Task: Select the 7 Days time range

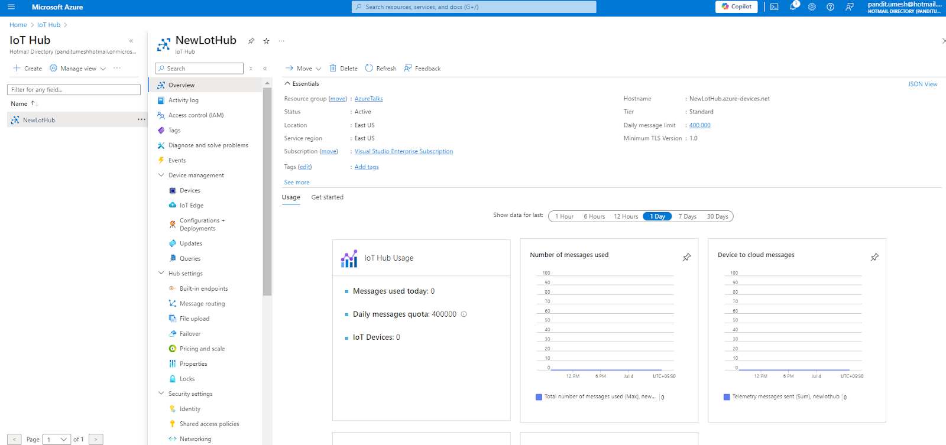Action: tap(687, 216)
